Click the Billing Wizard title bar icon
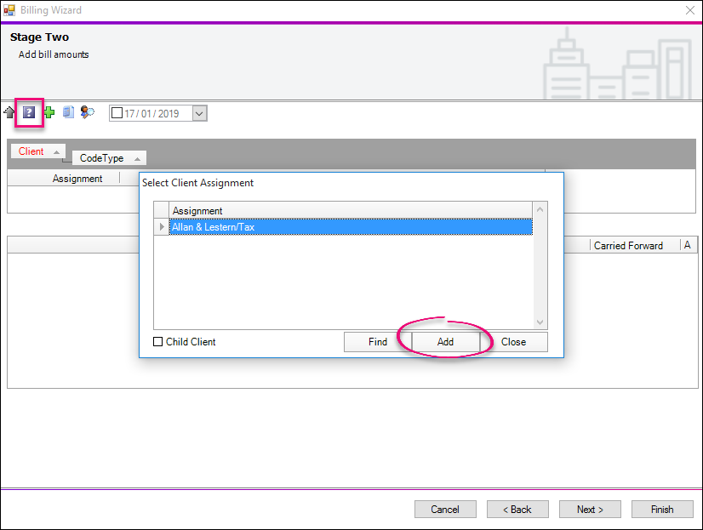 click(9, 10)
